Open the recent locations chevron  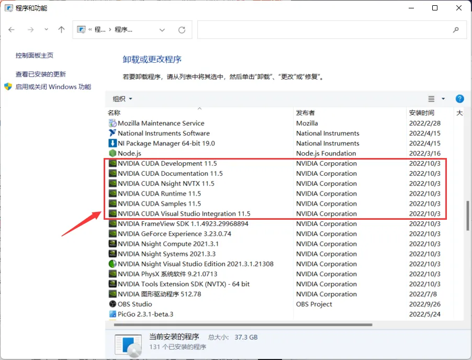(46, 29)
